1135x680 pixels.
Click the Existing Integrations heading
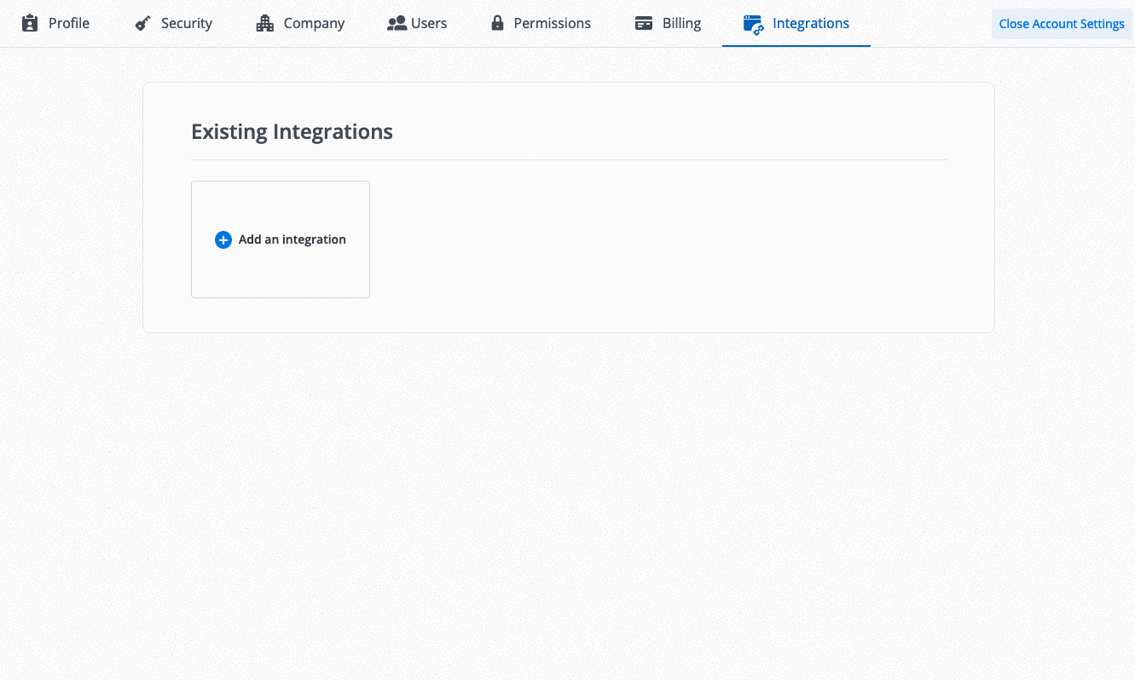[x=292, y=131]
